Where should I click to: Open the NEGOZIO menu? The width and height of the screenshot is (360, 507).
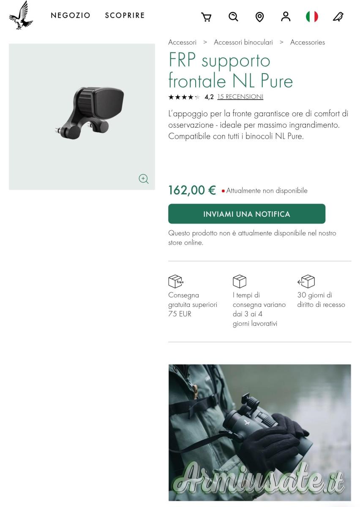[x=71, y=16]
